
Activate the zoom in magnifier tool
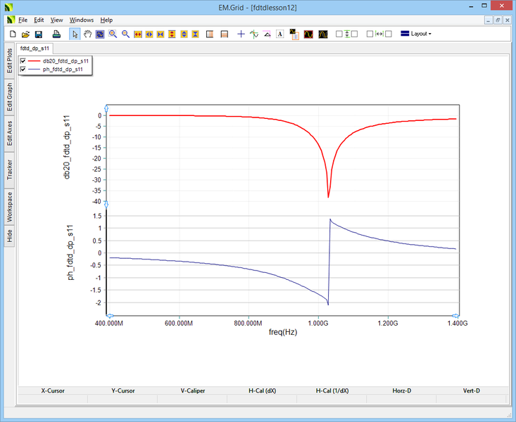pyautogui.click(x=113, y=34)
